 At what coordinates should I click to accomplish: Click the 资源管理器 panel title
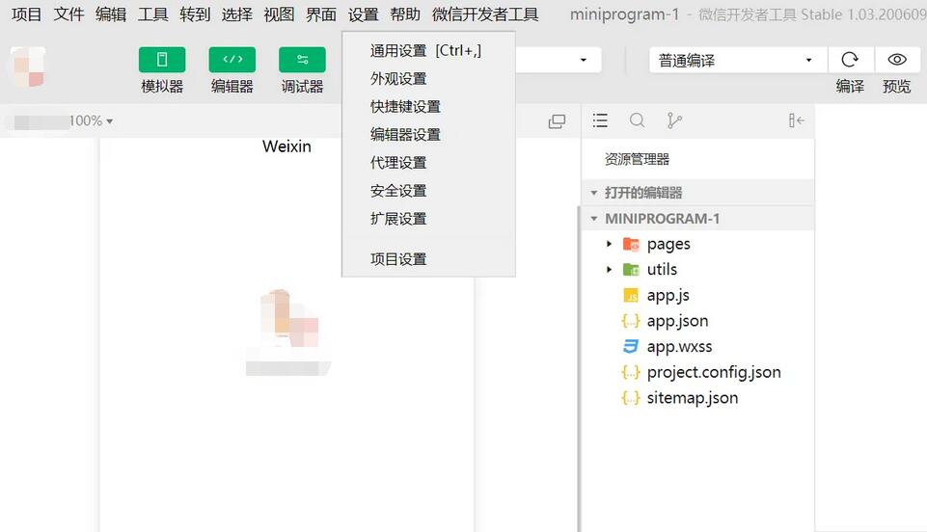click(637, 159)
